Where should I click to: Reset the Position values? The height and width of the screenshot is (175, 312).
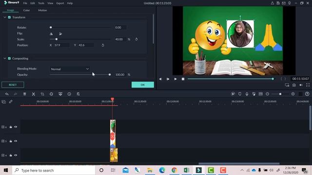click(x=103, y=45)
